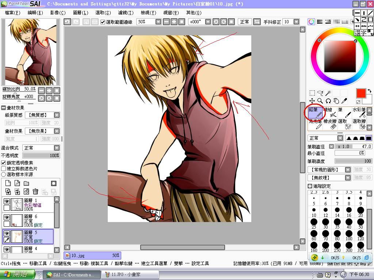This screenshot has width=374, height=280.
Task: Flip canvas view horizontally icon
Action: [257, 22]
